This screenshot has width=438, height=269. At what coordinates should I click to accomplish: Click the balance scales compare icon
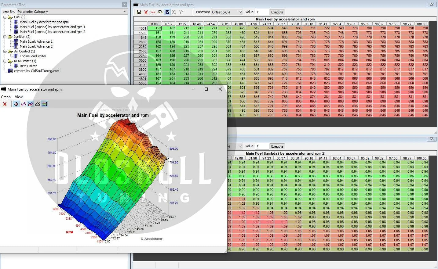coord(160,12)
